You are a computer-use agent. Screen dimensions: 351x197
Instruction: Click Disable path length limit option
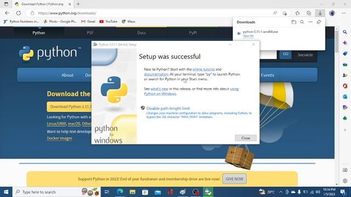[168, 108]
